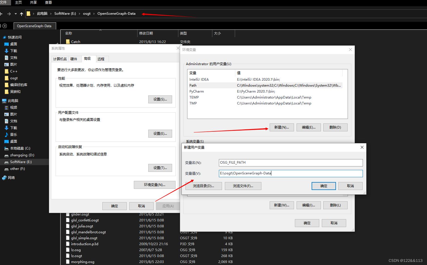The image size is (427, 265).
Task: Open the 查看 menu in Explorer
Action: click(48, 3)
